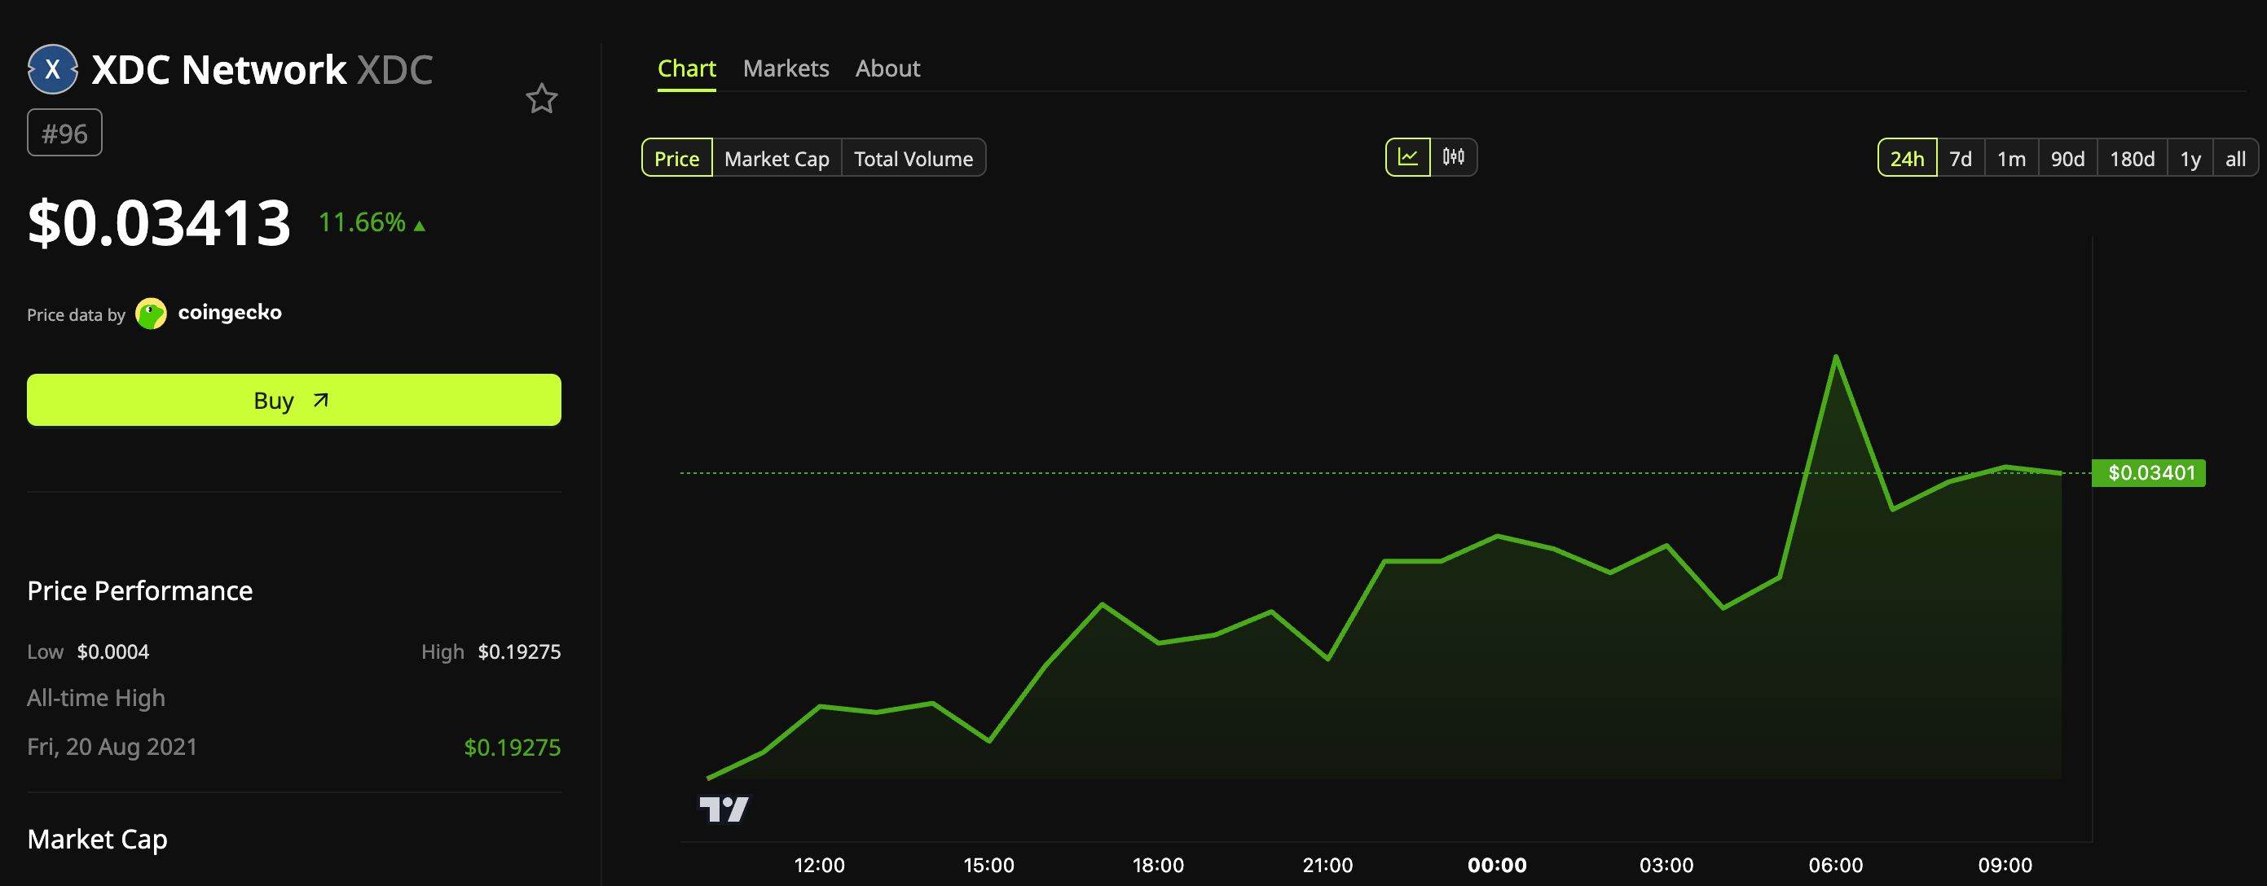Switch to line chart view icon
Viewport: 2267px width, 886px height.
tap(1408, 157)
